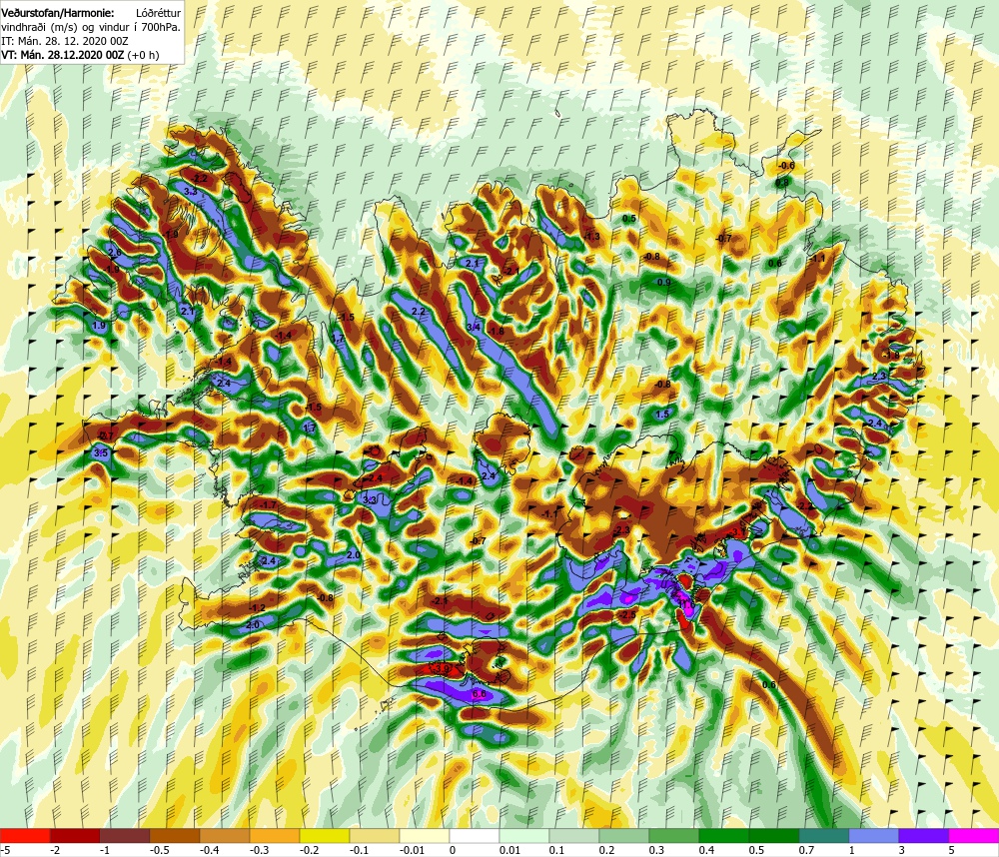Click the medium green swatch between 0.3 and 0.4
The image size is (999, 857).
pyautogui.click(x=674, y=835)
